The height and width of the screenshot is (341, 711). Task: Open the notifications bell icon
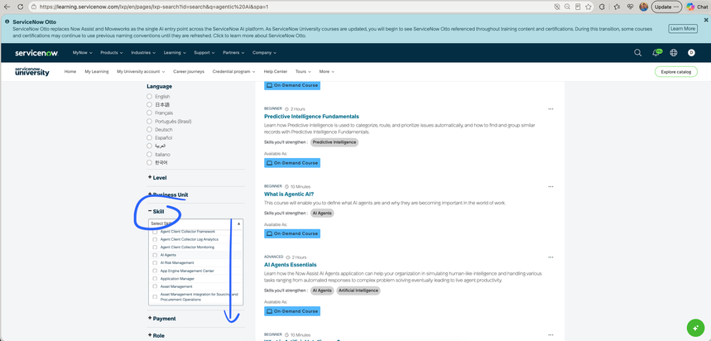click(656, 53)
